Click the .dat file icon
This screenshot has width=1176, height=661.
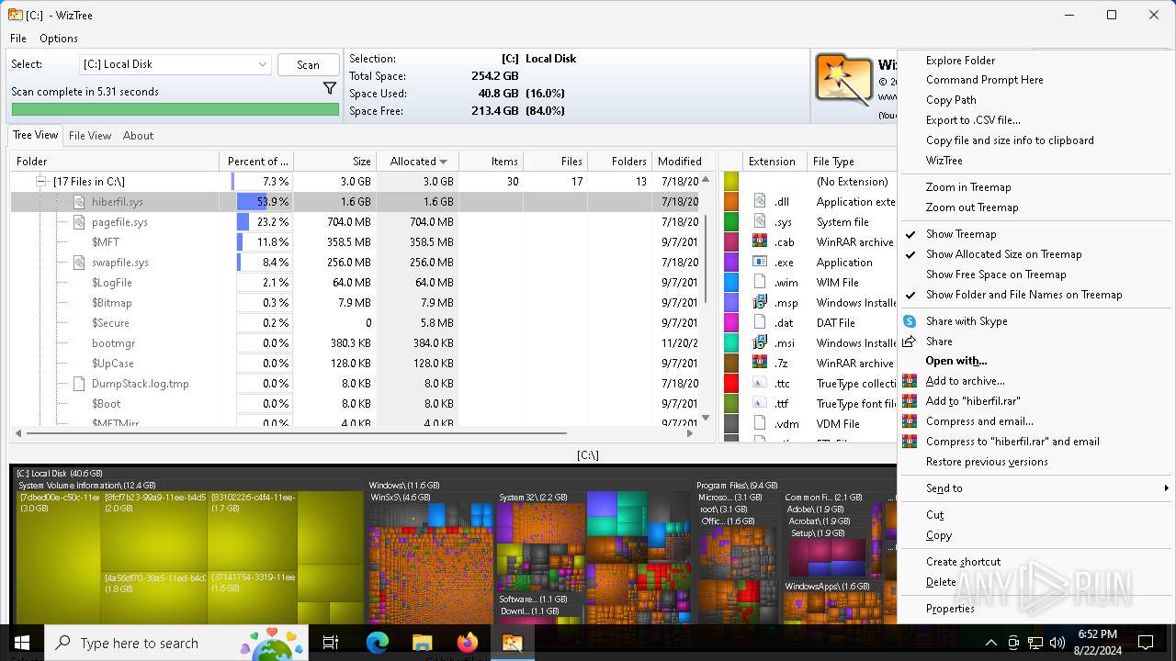[760, 323]
